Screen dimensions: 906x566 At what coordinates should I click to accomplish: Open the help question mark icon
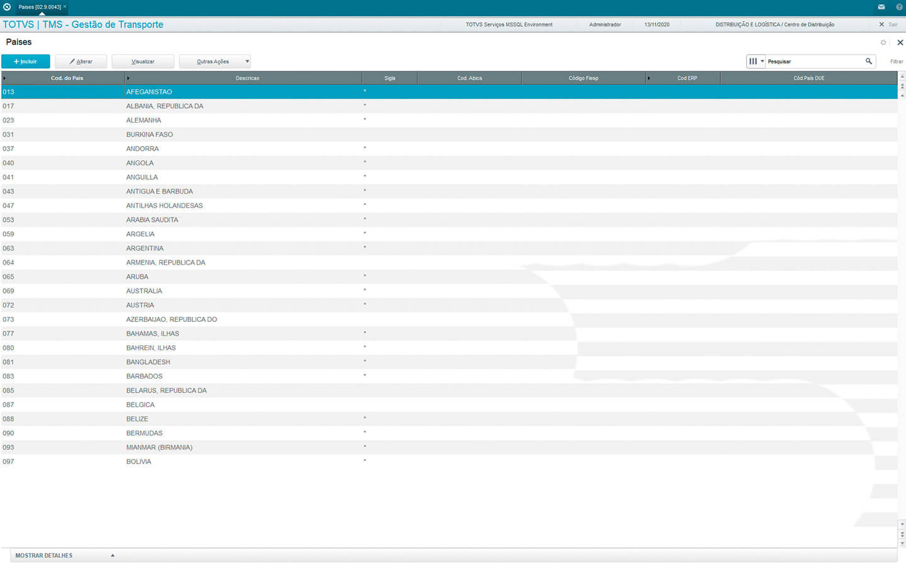899,7
